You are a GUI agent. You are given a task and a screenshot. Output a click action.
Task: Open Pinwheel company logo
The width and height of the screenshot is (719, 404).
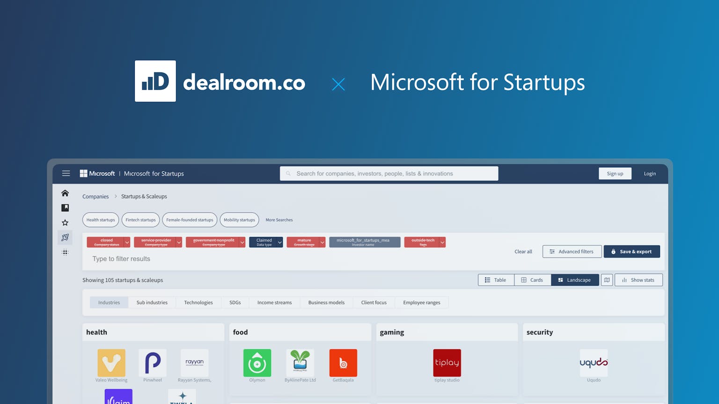click(153, 363)
